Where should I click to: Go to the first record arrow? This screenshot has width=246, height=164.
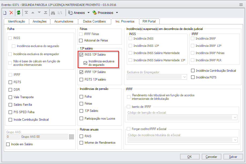click(x=26, y=13)
